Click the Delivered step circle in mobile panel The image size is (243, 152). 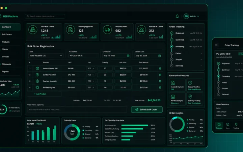coord(218,94)
